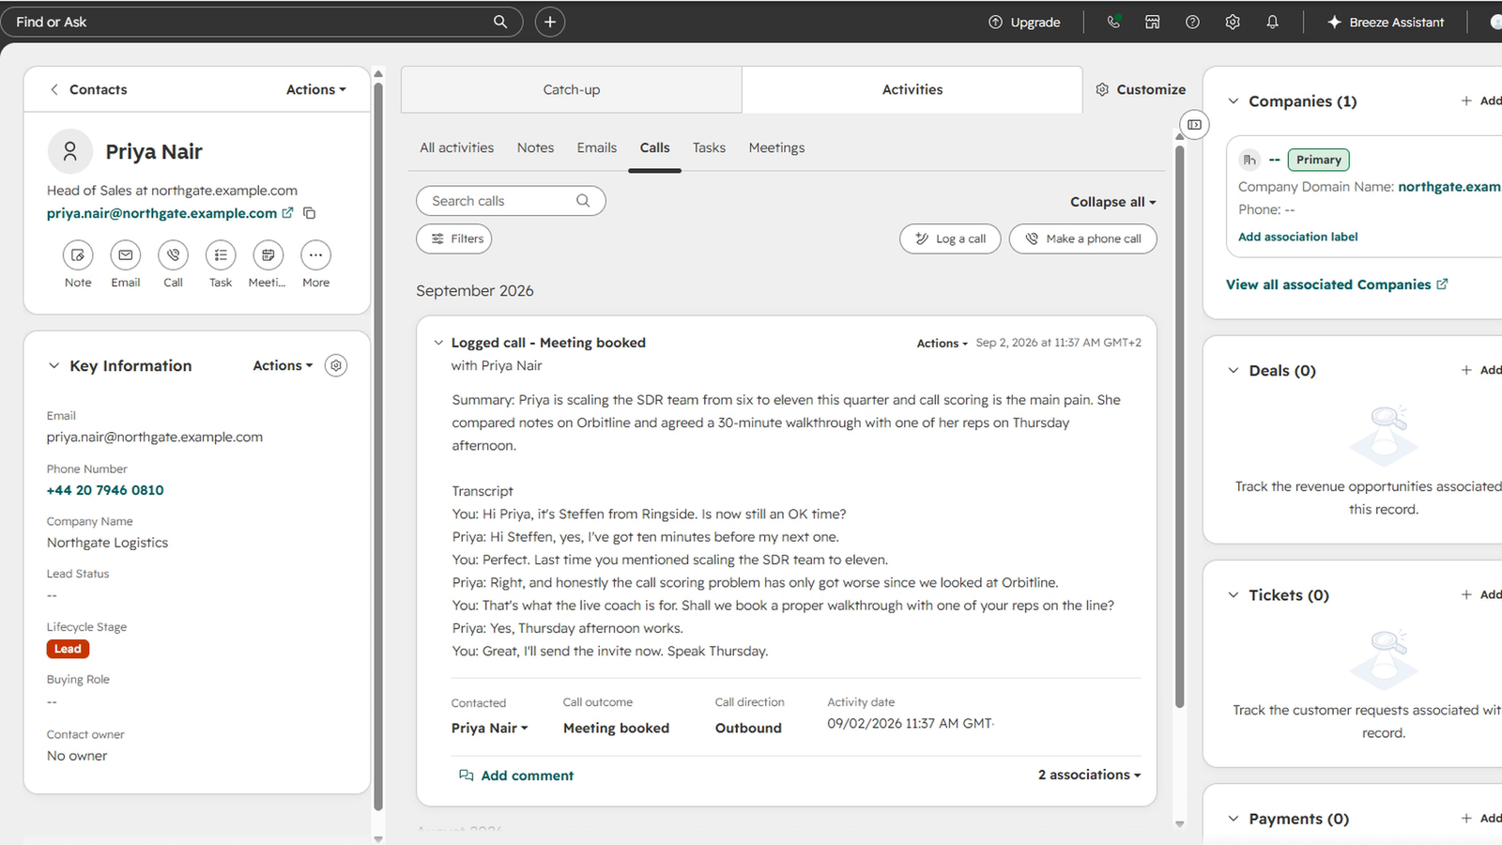Open the Key Information Actions dropdown
This screenshot has width=1502, height=845.
point(283,365)
